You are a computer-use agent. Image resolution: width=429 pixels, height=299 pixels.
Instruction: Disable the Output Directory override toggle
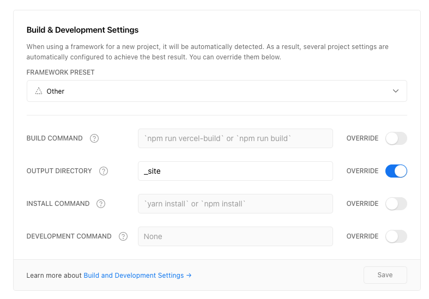click(x=396, y=171)
